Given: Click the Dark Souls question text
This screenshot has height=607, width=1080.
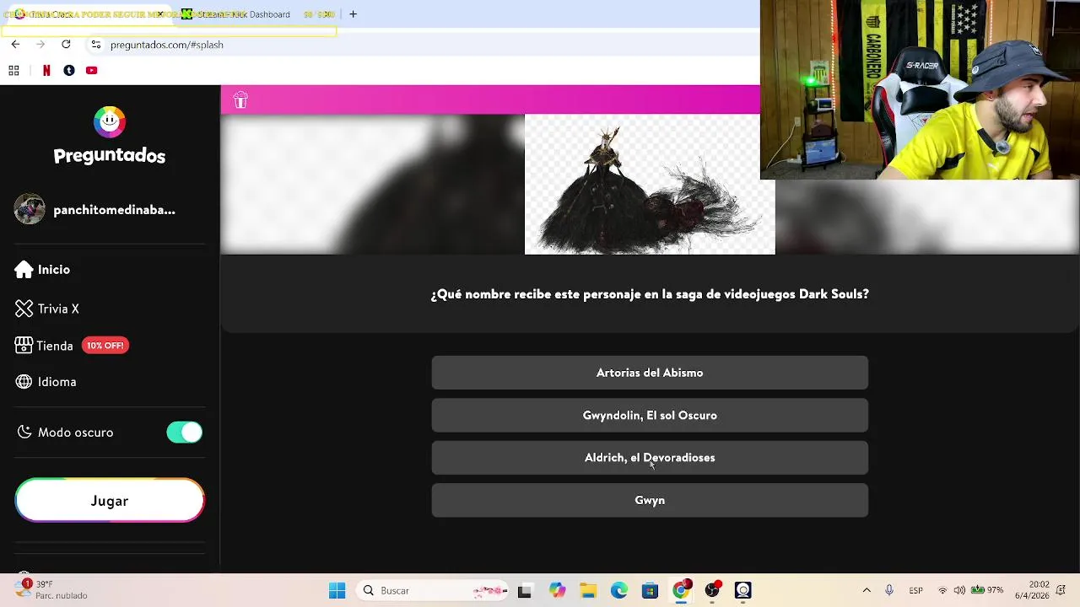Looking at the screenshot, I should [x=650, y=294].
